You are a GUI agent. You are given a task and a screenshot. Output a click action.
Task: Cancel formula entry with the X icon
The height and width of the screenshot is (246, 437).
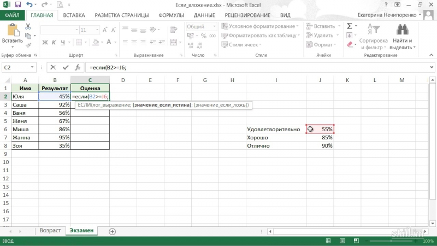(53, 67)
